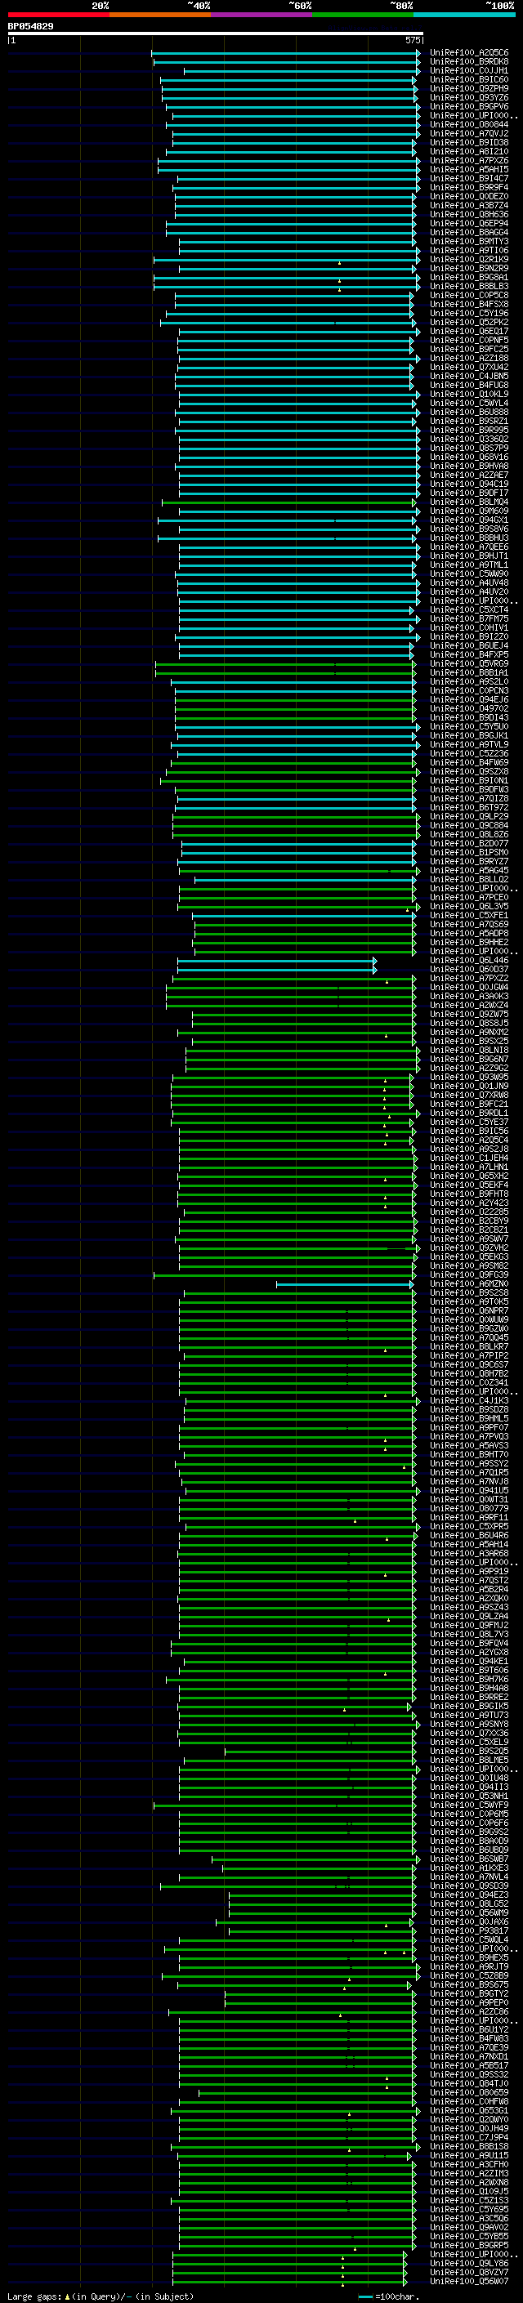Select the UniRef100_Q8H636 label
Screen dimensions: 523x2303
click(x=469, y=215)
